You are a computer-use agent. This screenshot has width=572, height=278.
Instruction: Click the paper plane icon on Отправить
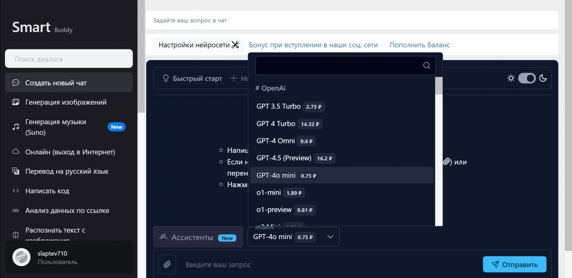click(495, 264)
